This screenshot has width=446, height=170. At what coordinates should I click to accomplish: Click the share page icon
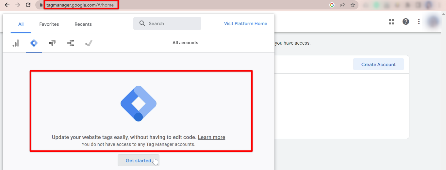coord(342,5)
